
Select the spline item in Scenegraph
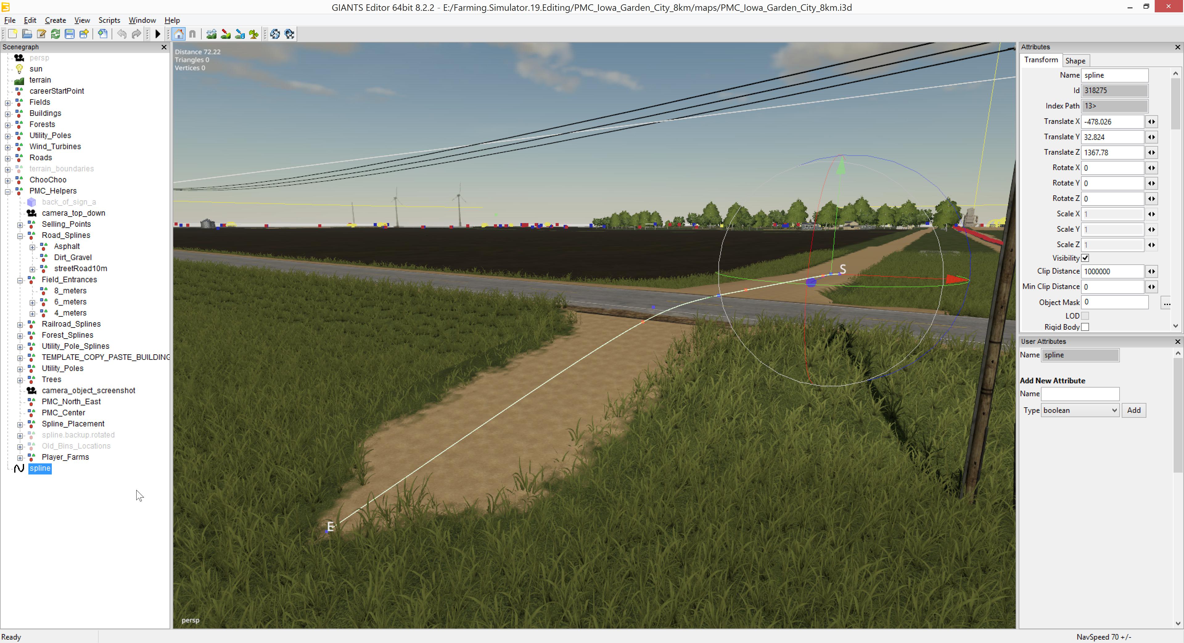[x=40, y=469]
